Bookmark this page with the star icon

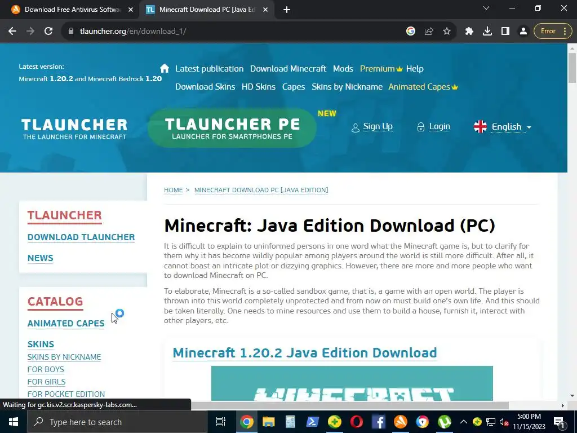tap(447, 32)
